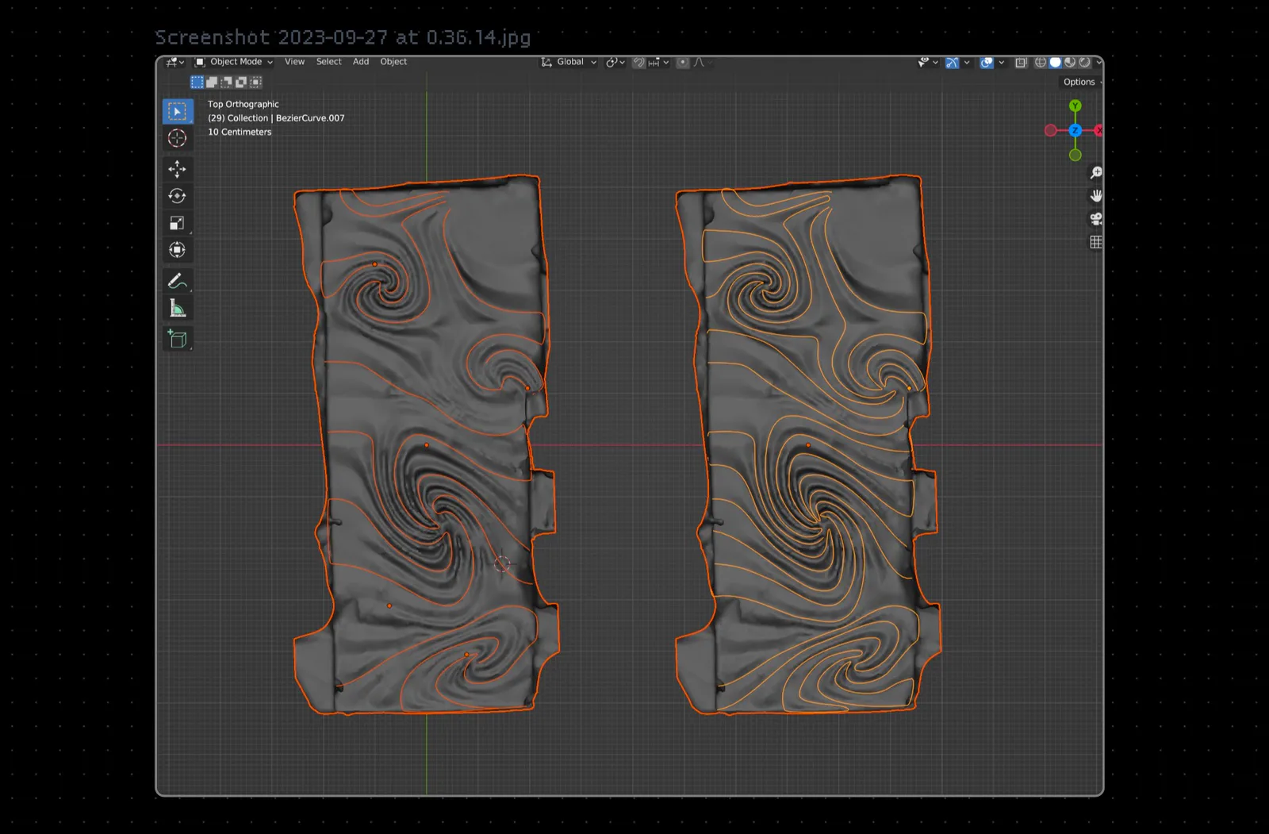Image resolution: width=1269 pixels, height=834 pixels.
Task: Pick the Scale tool
Action: point(178,223)
